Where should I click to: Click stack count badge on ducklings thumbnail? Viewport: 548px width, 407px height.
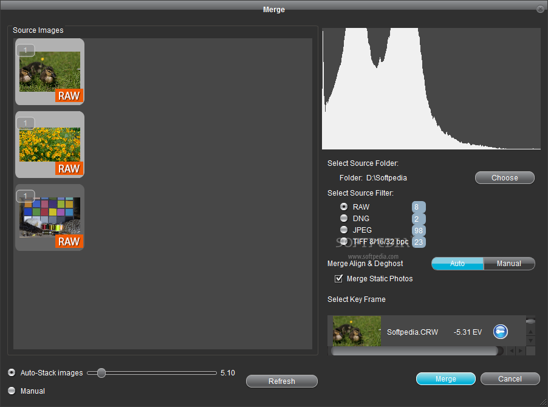[x=26, y=50]
